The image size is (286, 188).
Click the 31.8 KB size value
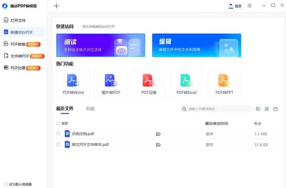261,145
